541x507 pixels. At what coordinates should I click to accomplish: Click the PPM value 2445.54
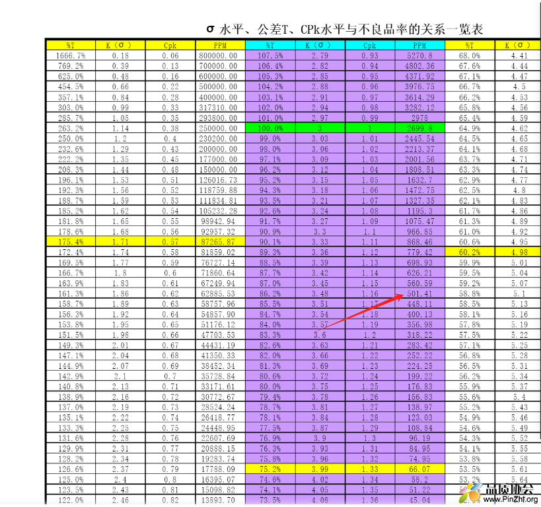pyautogui.click(x=420, y=139)
